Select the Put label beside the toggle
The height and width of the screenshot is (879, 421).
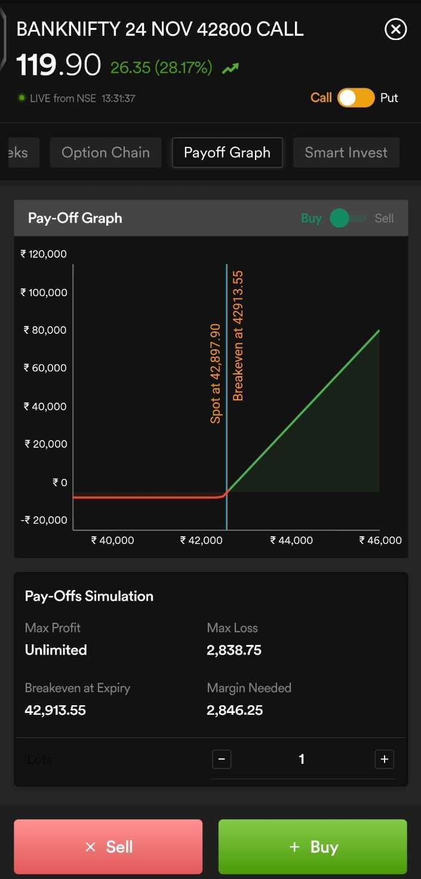point(389,98)
